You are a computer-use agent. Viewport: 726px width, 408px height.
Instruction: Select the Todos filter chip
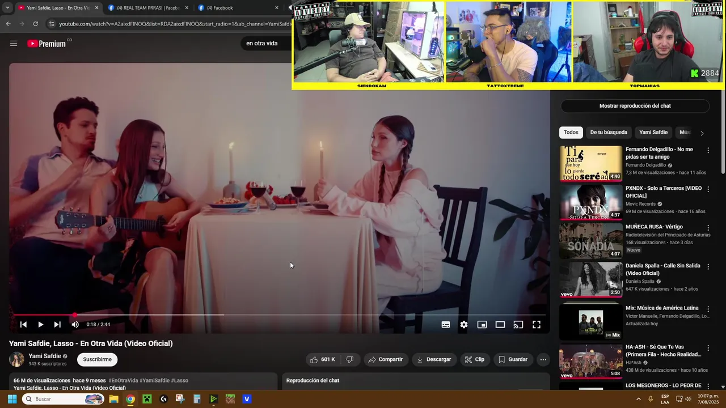click(x=571, y=132)
